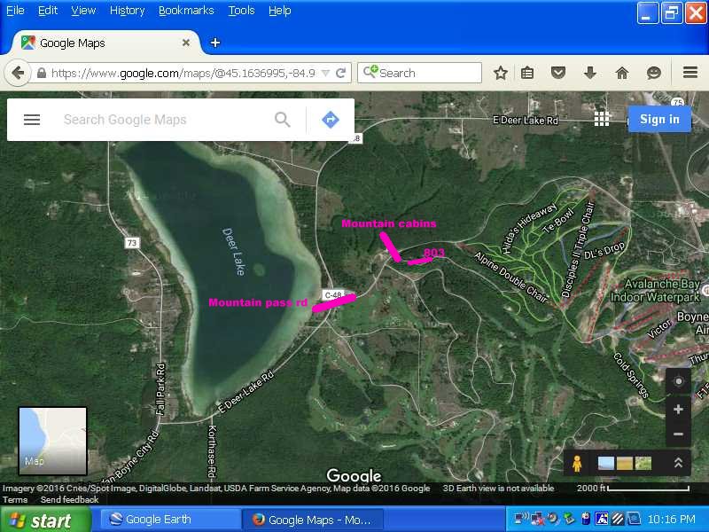The image size is (709, 532).
Task: Click the Send feedback link
Action: (x=70, y=500)
